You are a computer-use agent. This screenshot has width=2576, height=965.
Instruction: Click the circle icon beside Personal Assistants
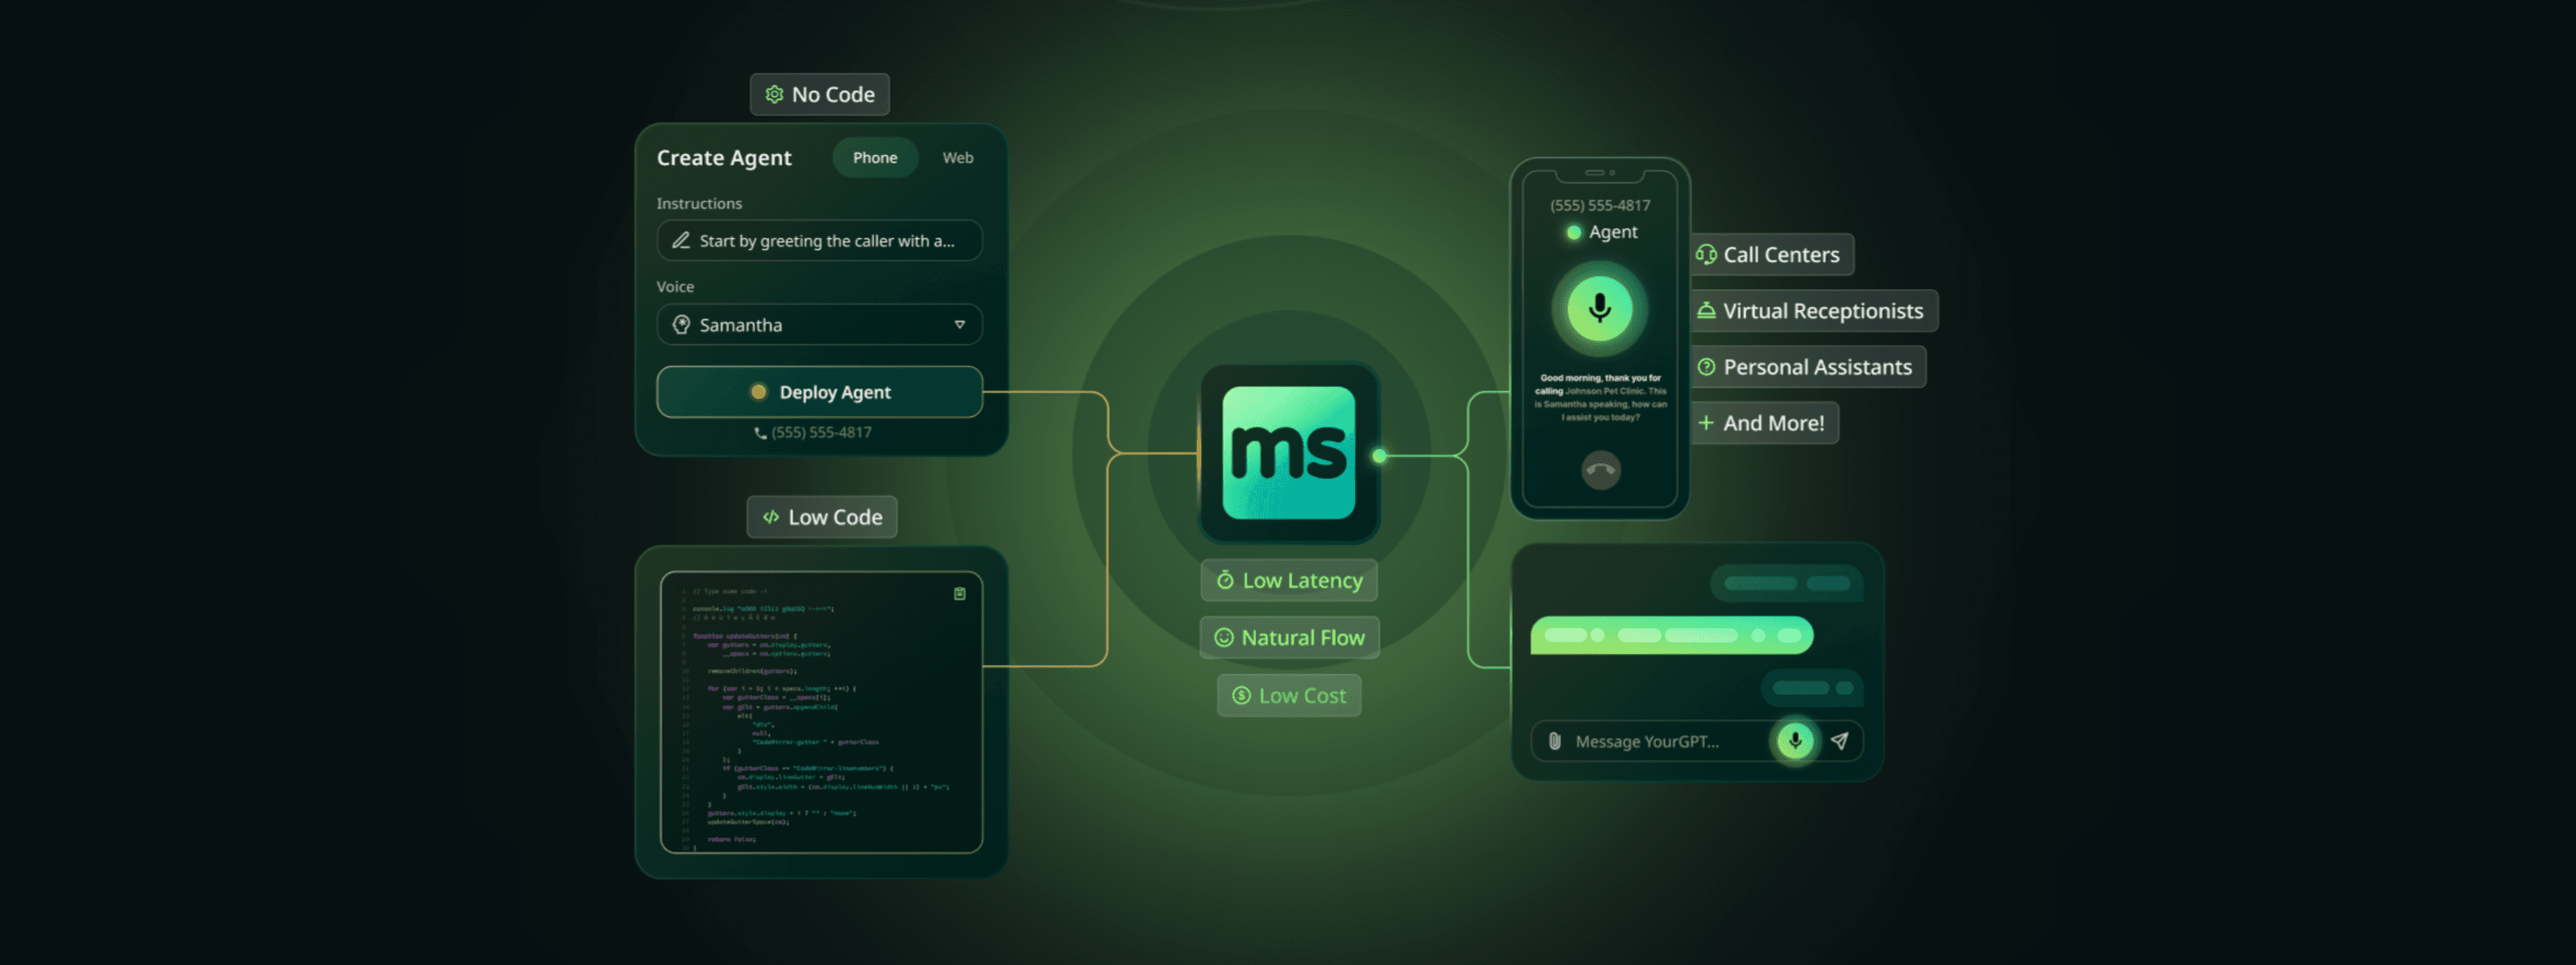coord(1706,367)
